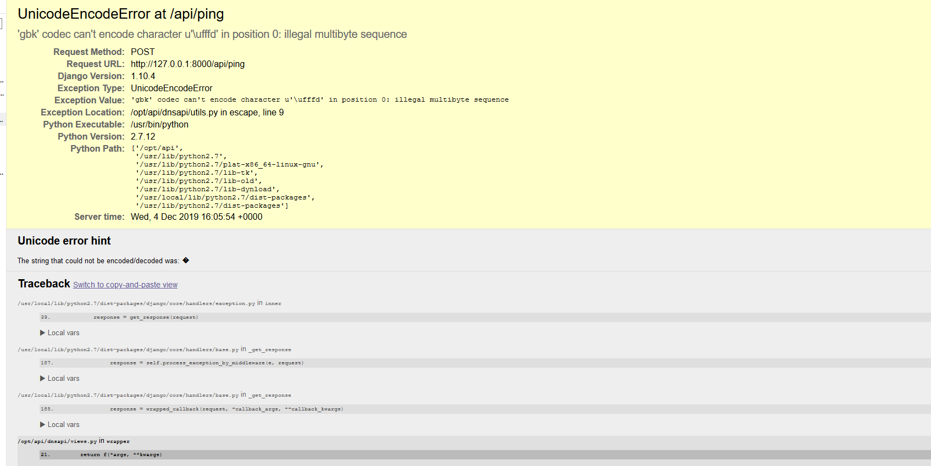The image size is (931, 466).
Task: Select the exception.py in inner frame path
Action: click(149, 303)
